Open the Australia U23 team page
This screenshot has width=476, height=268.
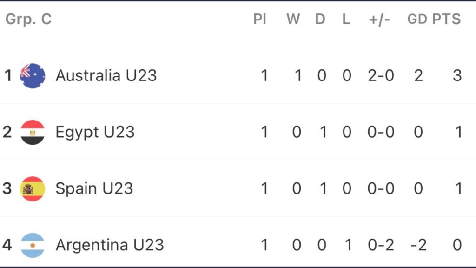click(x=106, y=75)
